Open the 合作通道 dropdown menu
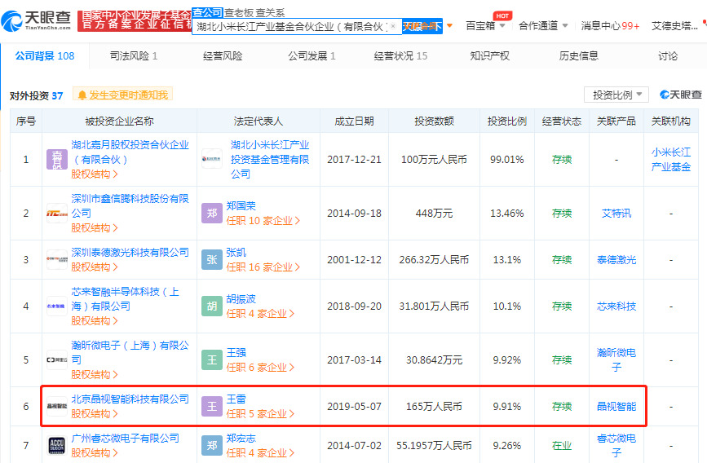 coord(543,26)
